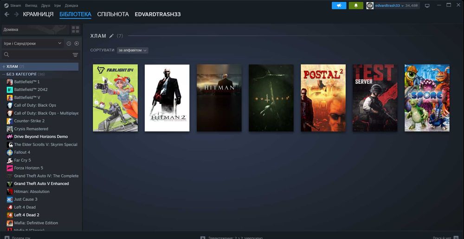Open the Outlast 2 game cover
The width and height of the screenshot is (464, 239).
(x=271, y=98)
